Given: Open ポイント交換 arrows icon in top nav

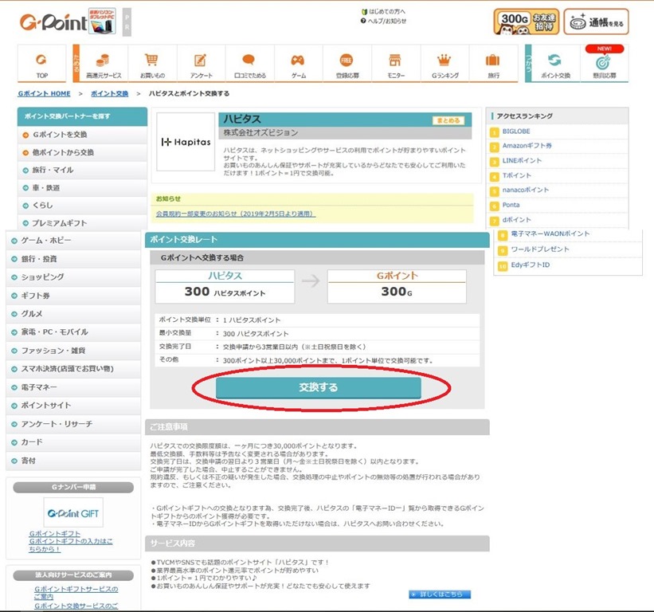Looking at the screenshot, I should tap(555, 64).
